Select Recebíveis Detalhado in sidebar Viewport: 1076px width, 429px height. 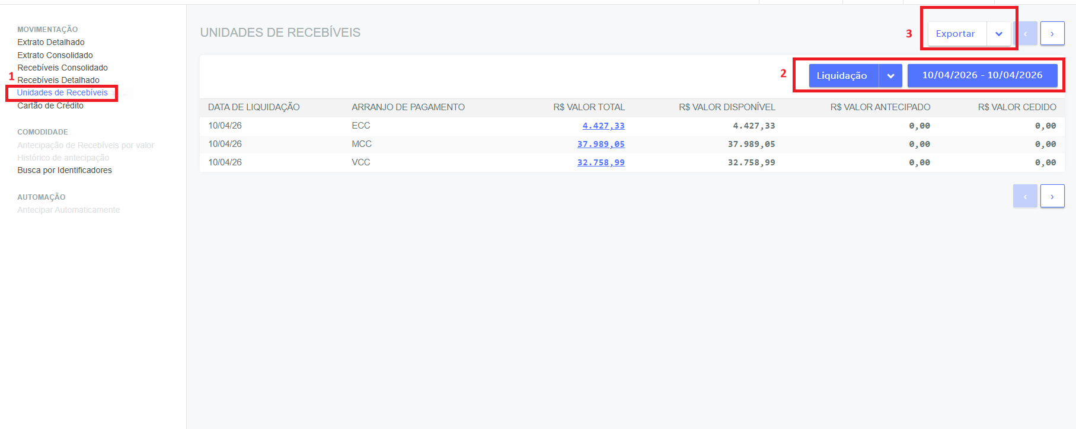click(x=58, y=80)
